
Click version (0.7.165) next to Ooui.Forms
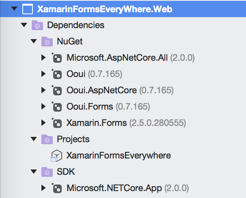(x=133, y=107)
